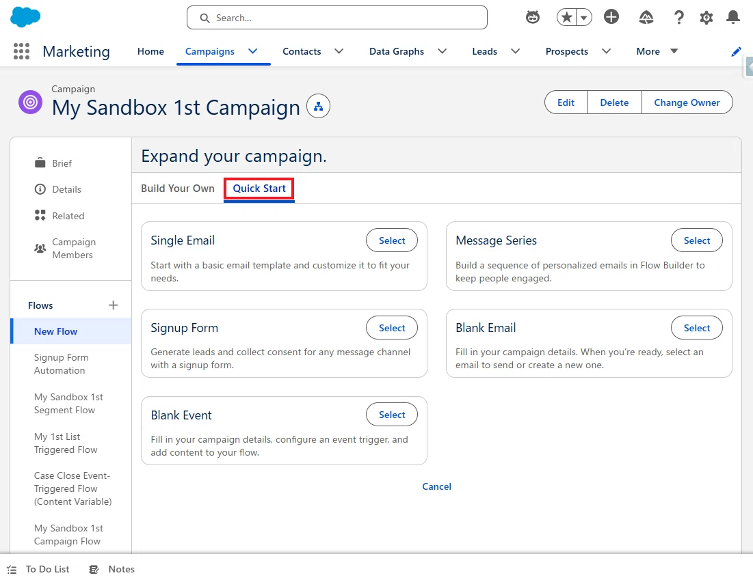Select the Signup Form option
Screen dimensions: 753x582
pos(392,328)
